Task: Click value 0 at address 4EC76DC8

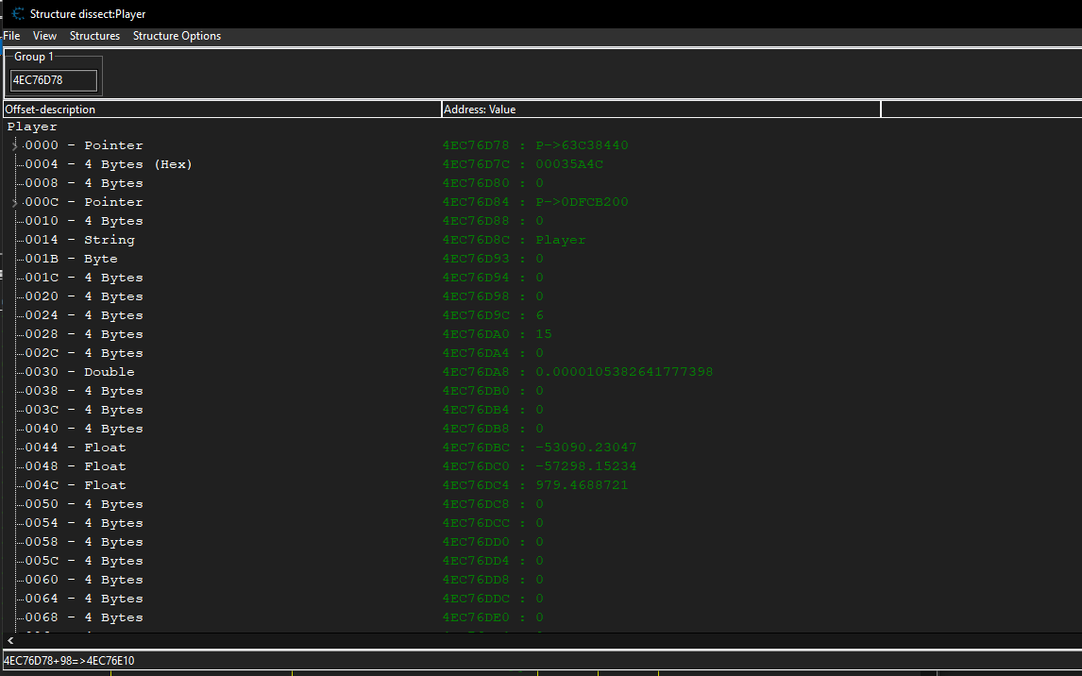Action: (540, 504)
